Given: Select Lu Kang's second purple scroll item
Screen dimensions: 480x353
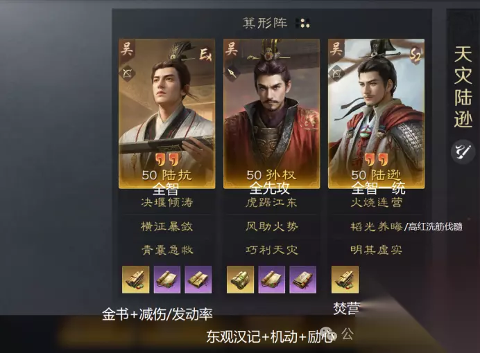Looking at the screenshot, I should (198, 280).
